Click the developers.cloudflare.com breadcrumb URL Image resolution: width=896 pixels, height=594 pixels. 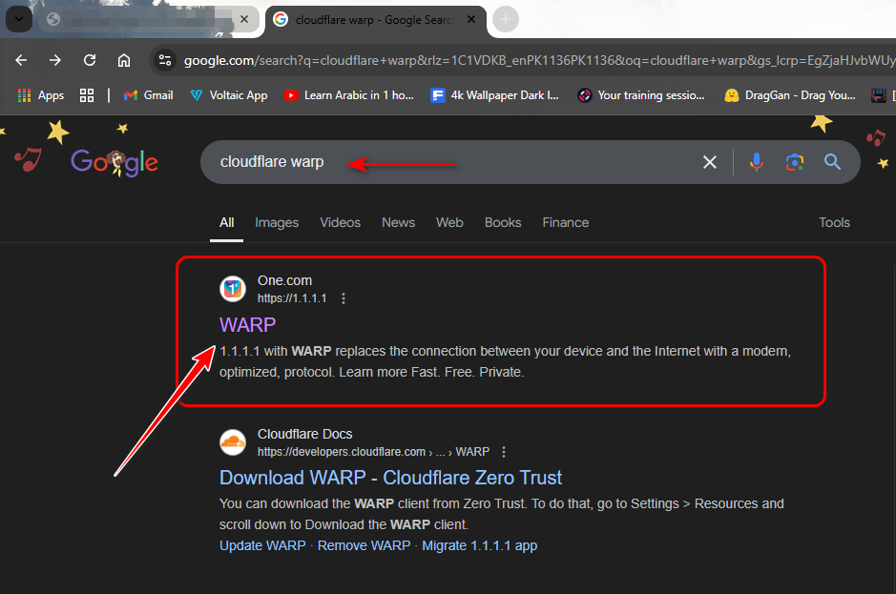pyautogui.click(x=373, y=452)
